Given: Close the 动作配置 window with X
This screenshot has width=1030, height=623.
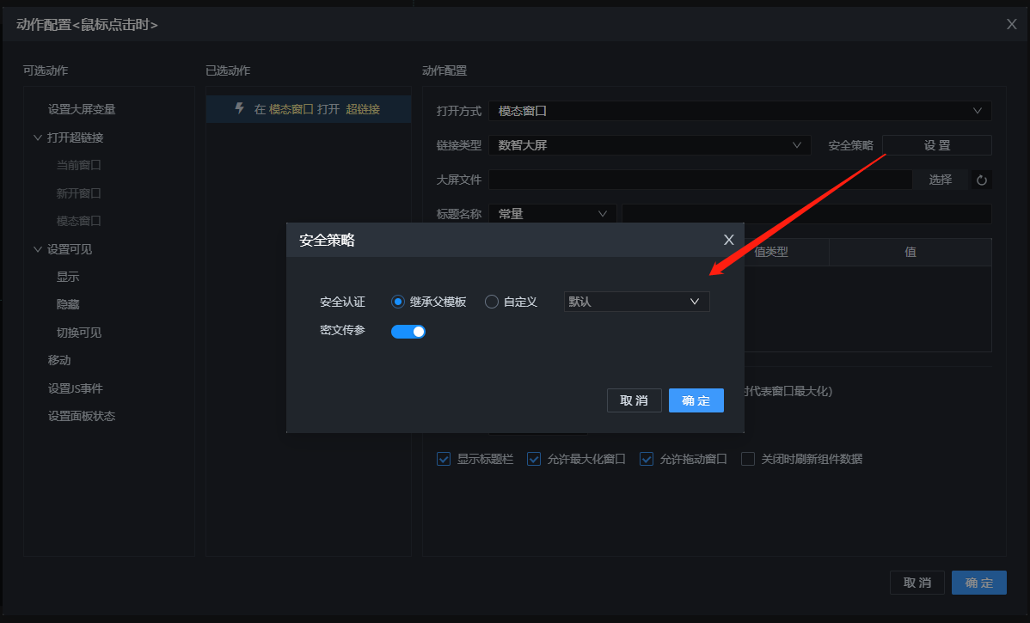Looking at the screenshot, I should pyautogui.click(x=1011, y=24).
